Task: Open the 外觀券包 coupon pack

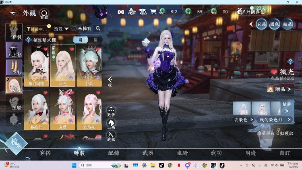Action: coord(251,12)
